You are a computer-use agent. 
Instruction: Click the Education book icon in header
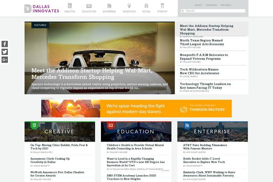pyautogui.click(x=89, y=6)
